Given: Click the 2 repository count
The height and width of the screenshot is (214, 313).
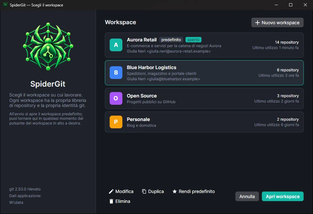Looking at the screenshot, I should 288,119.
